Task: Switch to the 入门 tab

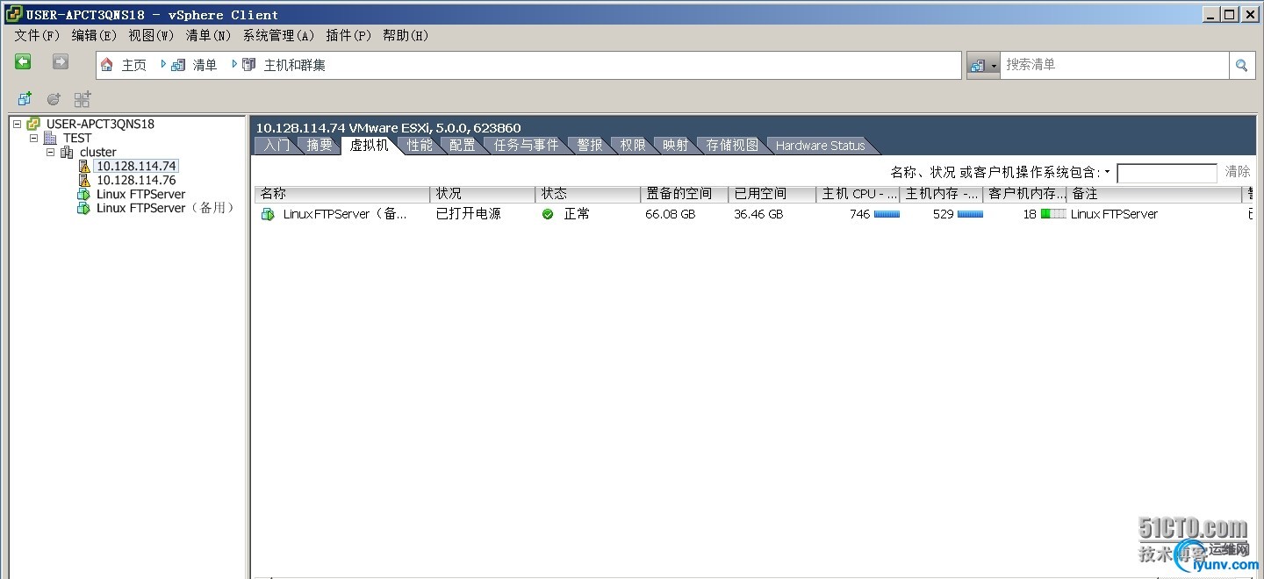Action: (276, 146)
